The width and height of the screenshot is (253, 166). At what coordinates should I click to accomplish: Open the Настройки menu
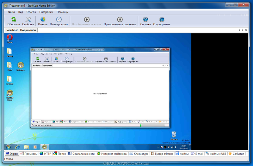coord(46,12)
